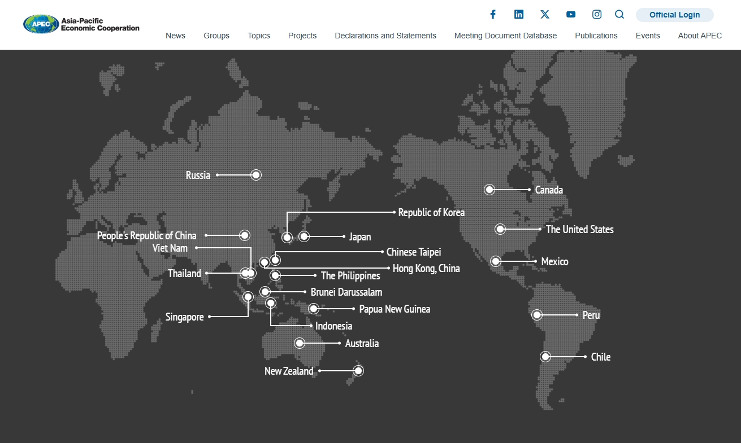Open Declarations and Statements menu

(385, 36)
